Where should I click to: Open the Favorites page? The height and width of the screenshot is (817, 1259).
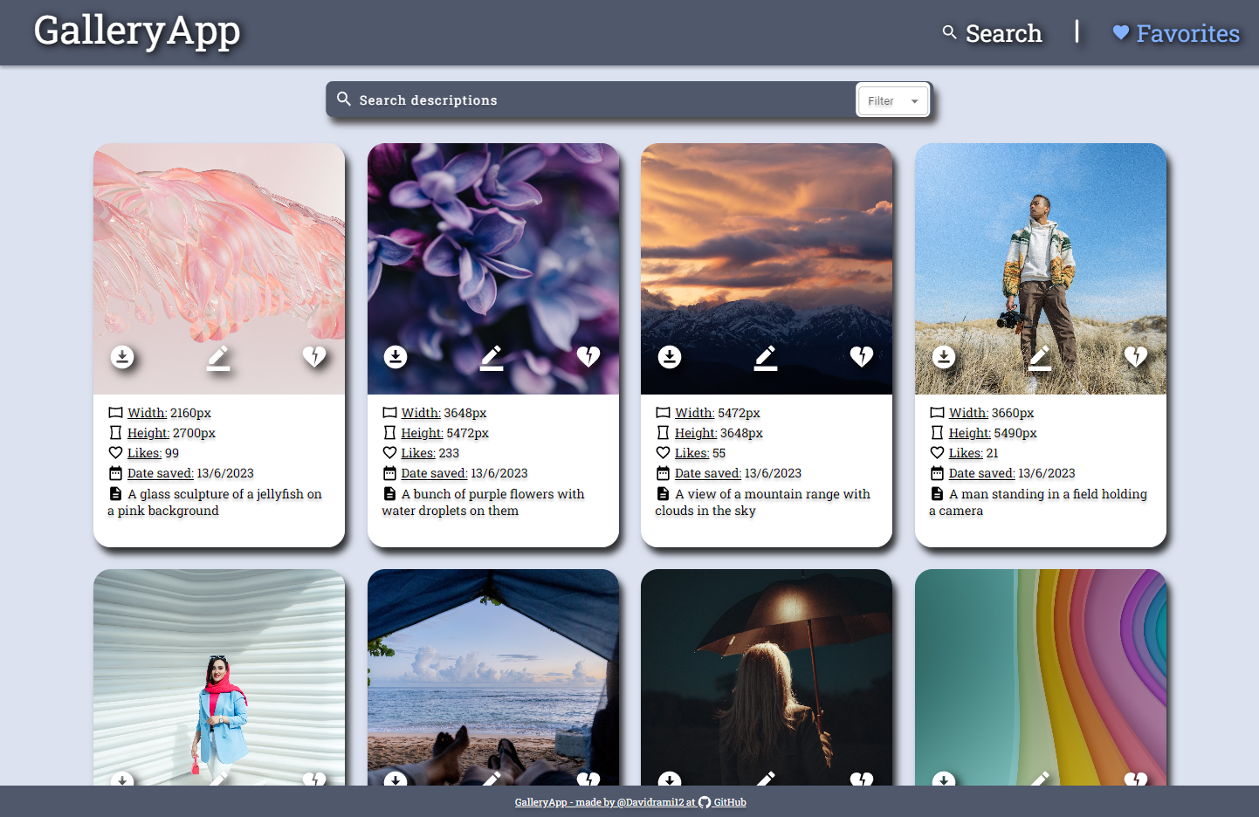coord(1176,33)
